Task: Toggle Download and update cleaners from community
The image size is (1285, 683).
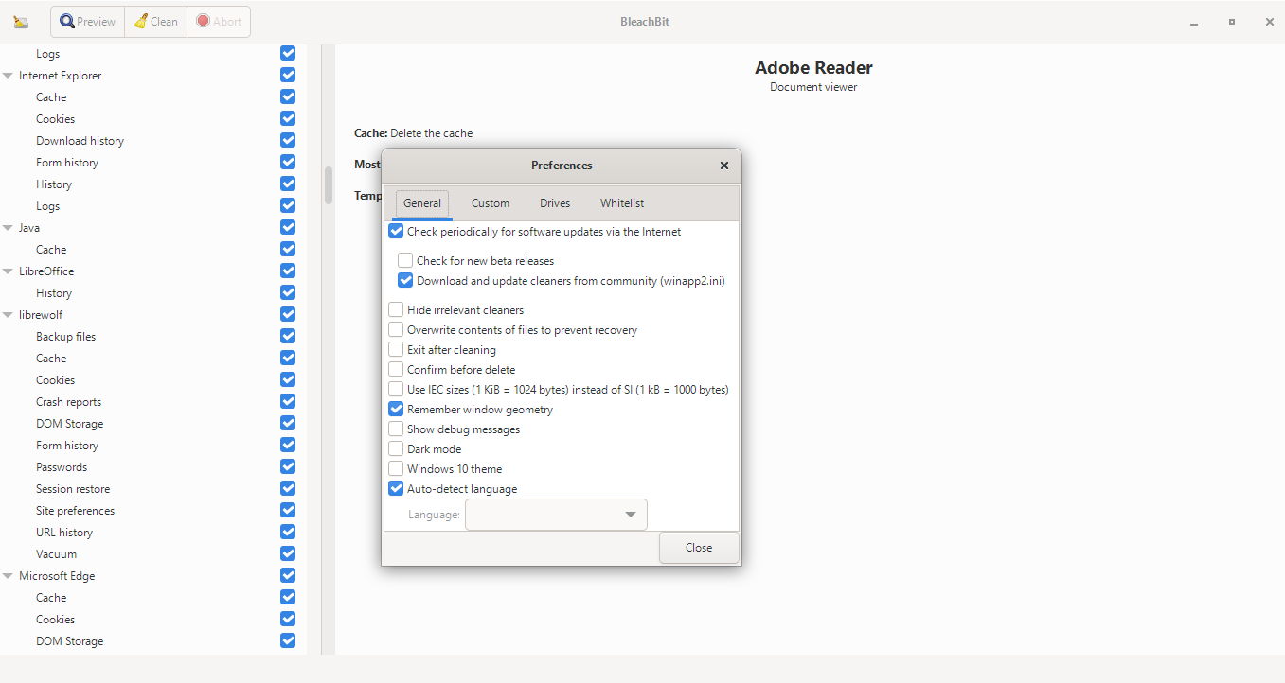Action: (405, 281)
